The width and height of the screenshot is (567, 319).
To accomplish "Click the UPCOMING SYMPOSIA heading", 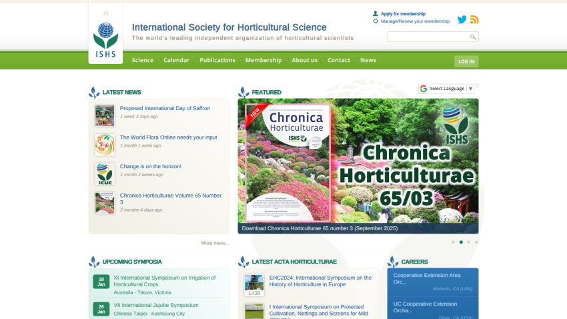I will (x=132, y=262).
